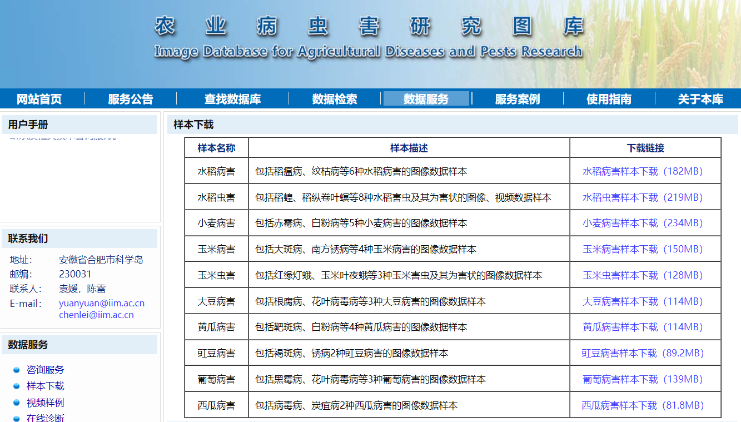Screen dimensions: 741x422
Task: Click the blue bullet beside 咨询服务
Action: click(16, 370)
